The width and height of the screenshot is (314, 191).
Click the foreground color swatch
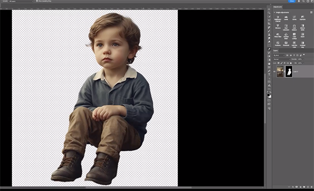(x=268, y=95)
